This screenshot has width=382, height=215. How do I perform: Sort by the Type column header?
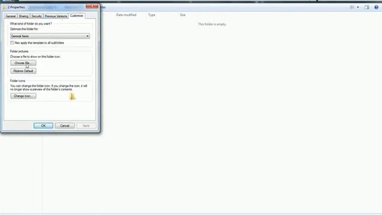click(x=152, y=15)
